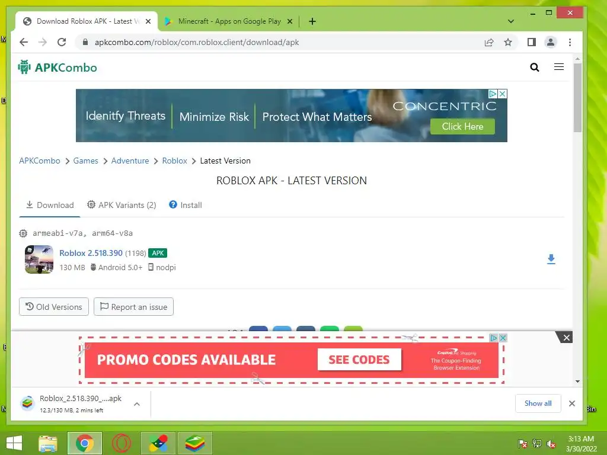
Task: Click the page vertical scrollbar thumb
Action: pos(577,98)
